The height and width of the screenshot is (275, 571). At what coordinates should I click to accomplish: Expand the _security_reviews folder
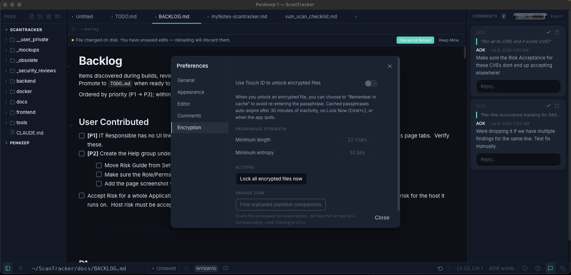tap(6, 71)
